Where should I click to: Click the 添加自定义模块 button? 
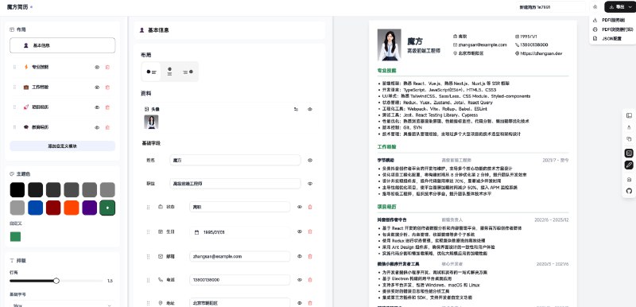(63, 146)
